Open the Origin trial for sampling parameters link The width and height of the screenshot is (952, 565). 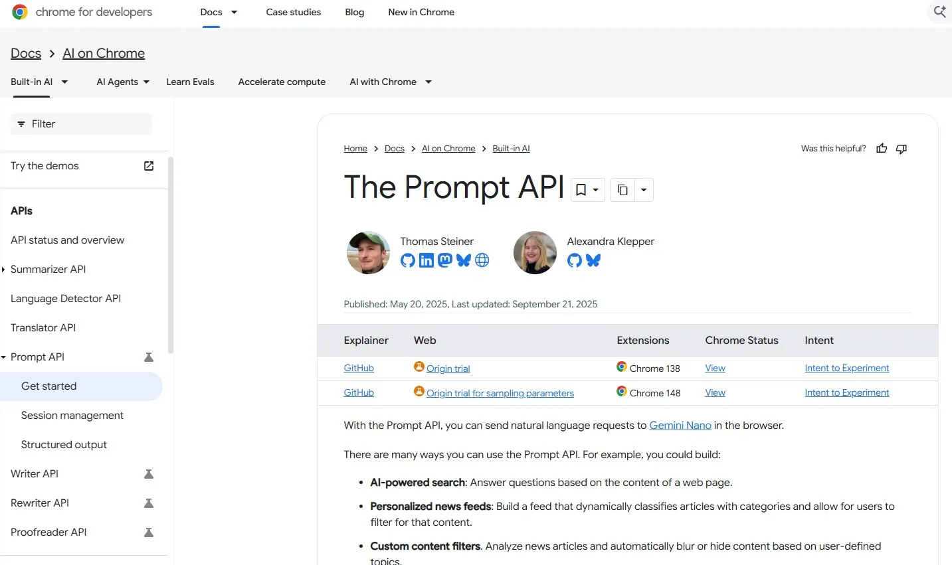pos(500,393)
